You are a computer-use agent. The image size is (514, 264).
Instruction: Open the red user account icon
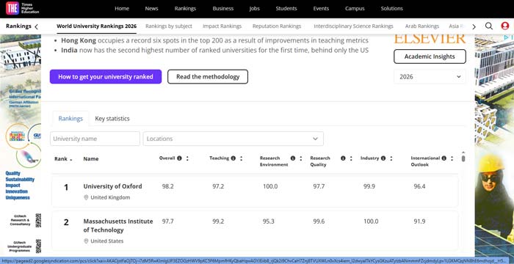coord(505,26)
